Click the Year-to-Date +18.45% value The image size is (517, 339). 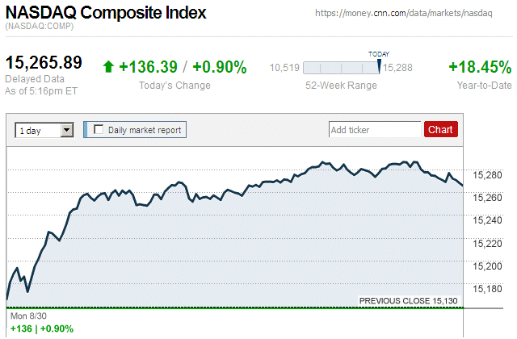click(480, 67)
